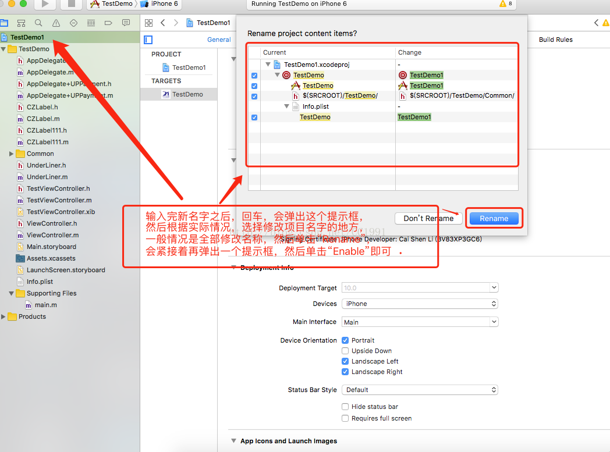Open the Project navigator folder icon

[4, 23]
